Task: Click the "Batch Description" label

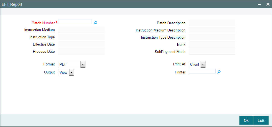Action: click(171, 23)
